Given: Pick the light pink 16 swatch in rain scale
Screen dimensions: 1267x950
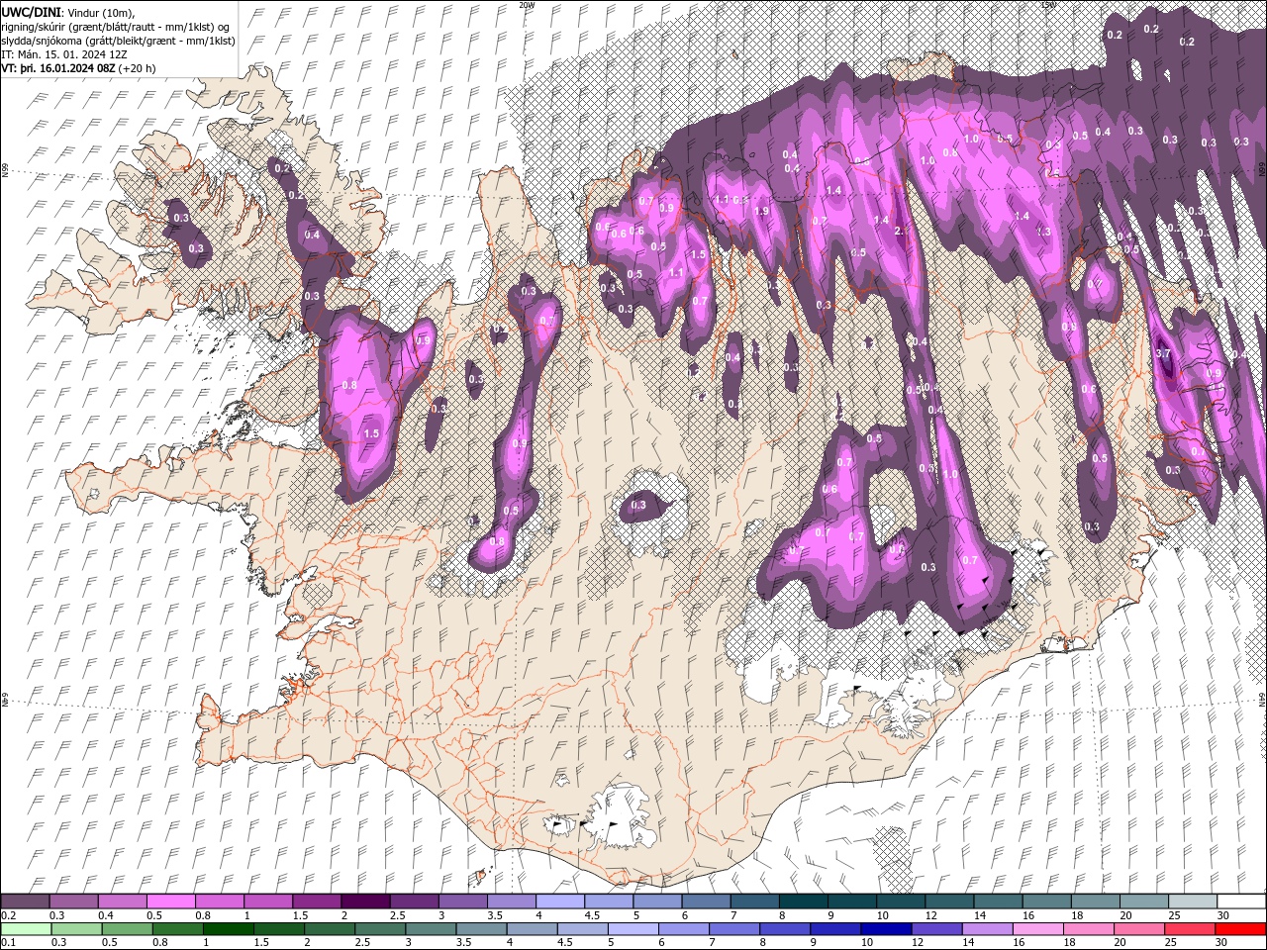Looking at the screenshot, I should click(1038, 929).
